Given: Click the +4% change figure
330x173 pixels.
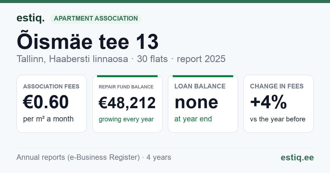Looking at the screenshot, I should [x=268, y=102].
